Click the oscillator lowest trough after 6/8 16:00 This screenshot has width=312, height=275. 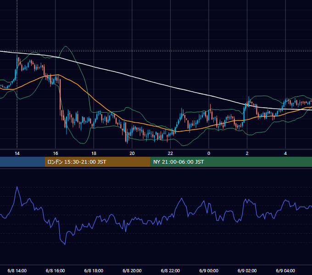coord(65,244)
